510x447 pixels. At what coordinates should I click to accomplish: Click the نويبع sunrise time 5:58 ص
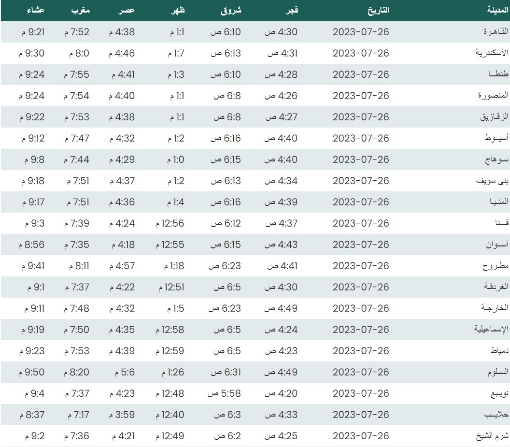click(x=224, y=393)
